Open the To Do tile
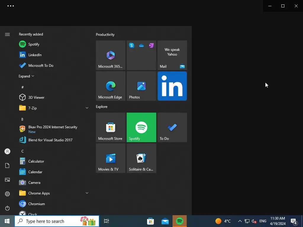 click(x=172, y=127)
